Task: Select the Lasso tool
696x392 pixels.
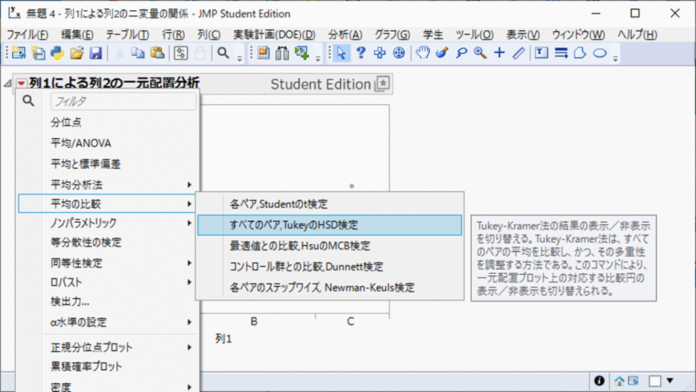Action: coord(461,53)
